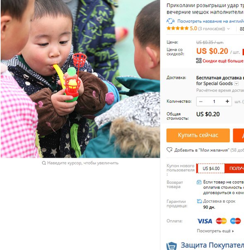
Task: Expand the rating votes dropdown arrow
Action: coord(228,29)
